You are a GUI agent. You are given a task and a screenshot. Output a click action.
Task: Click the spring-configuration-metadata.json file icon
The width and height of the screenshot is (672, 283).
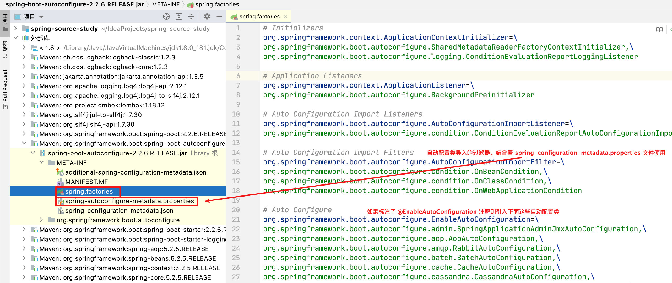tap(61, 211)
